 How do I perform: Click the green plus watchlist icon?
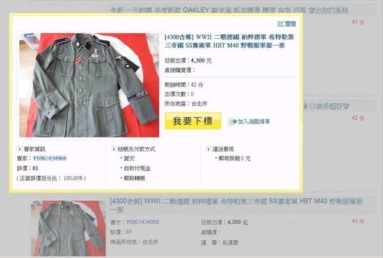pyautogui.click(x=233, y=121)
